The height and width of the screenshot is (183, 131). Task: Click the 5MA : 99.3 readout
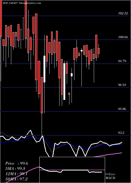(16, 169)
